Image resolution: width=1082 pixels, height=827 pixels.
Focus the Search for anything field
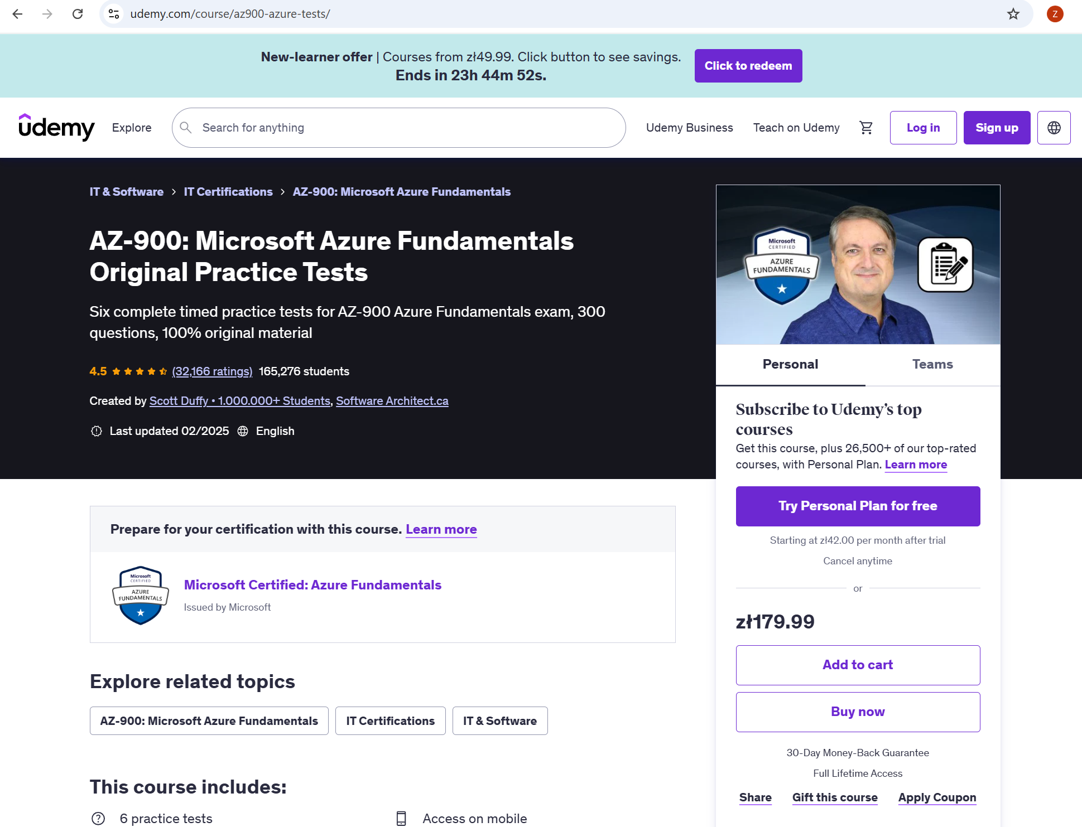pos(398,128)
